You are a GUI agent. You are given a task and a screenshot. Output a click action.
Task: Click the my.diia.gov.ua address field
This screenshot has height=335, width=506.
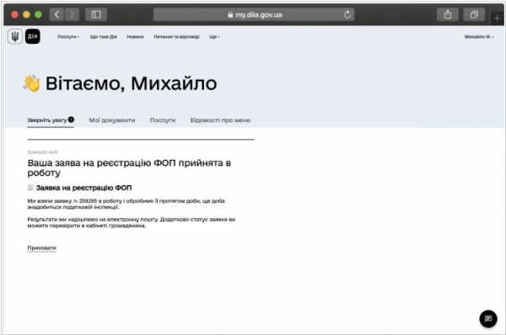pos(254,14)
